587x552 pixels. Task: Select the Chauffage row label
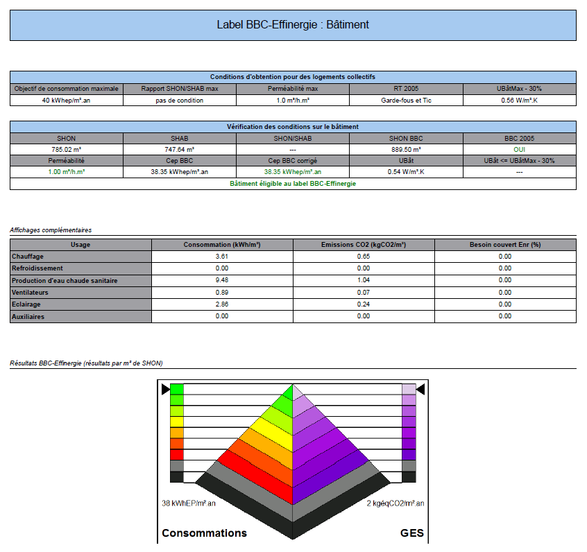pos(28,257)
